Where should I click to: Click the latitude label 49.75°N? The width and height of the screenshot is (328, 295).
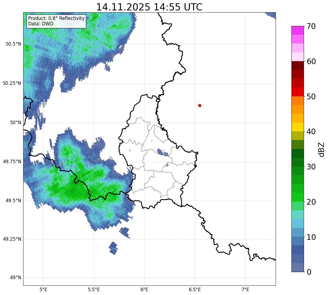pos(12,162)
